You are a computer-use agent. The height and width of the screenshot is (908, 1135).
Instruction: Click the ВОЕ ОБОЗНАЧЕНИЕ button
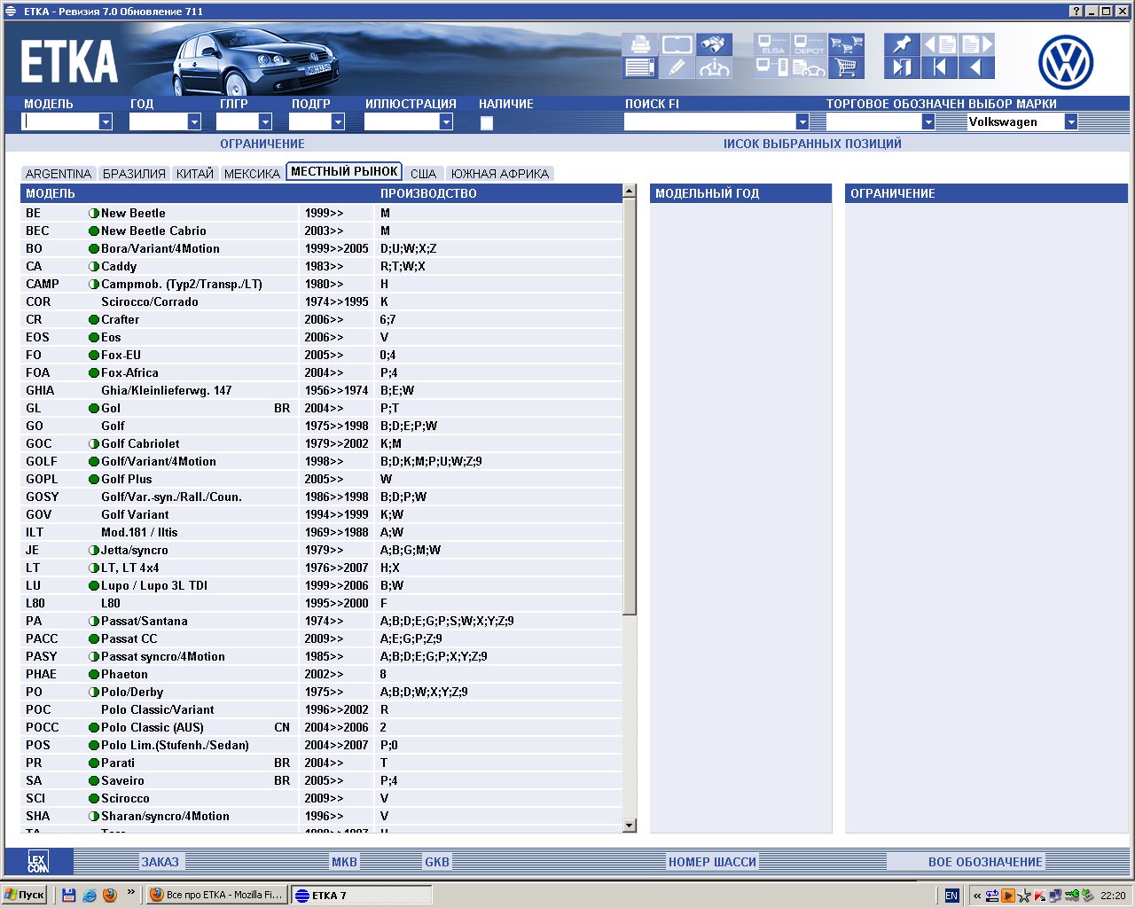(985, 862)
